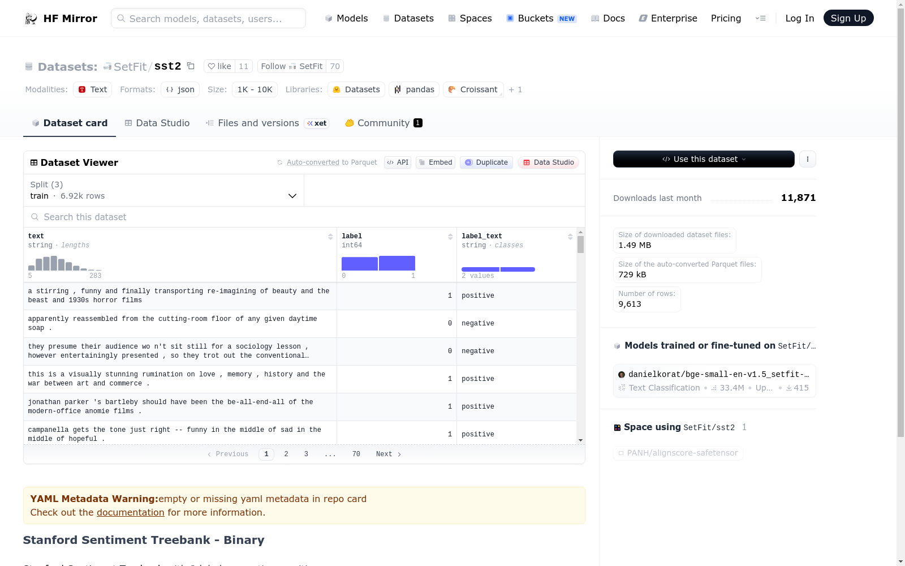Open the Enterprise page
This screenshot has width=905, height=566.
[x=668, y=18]
